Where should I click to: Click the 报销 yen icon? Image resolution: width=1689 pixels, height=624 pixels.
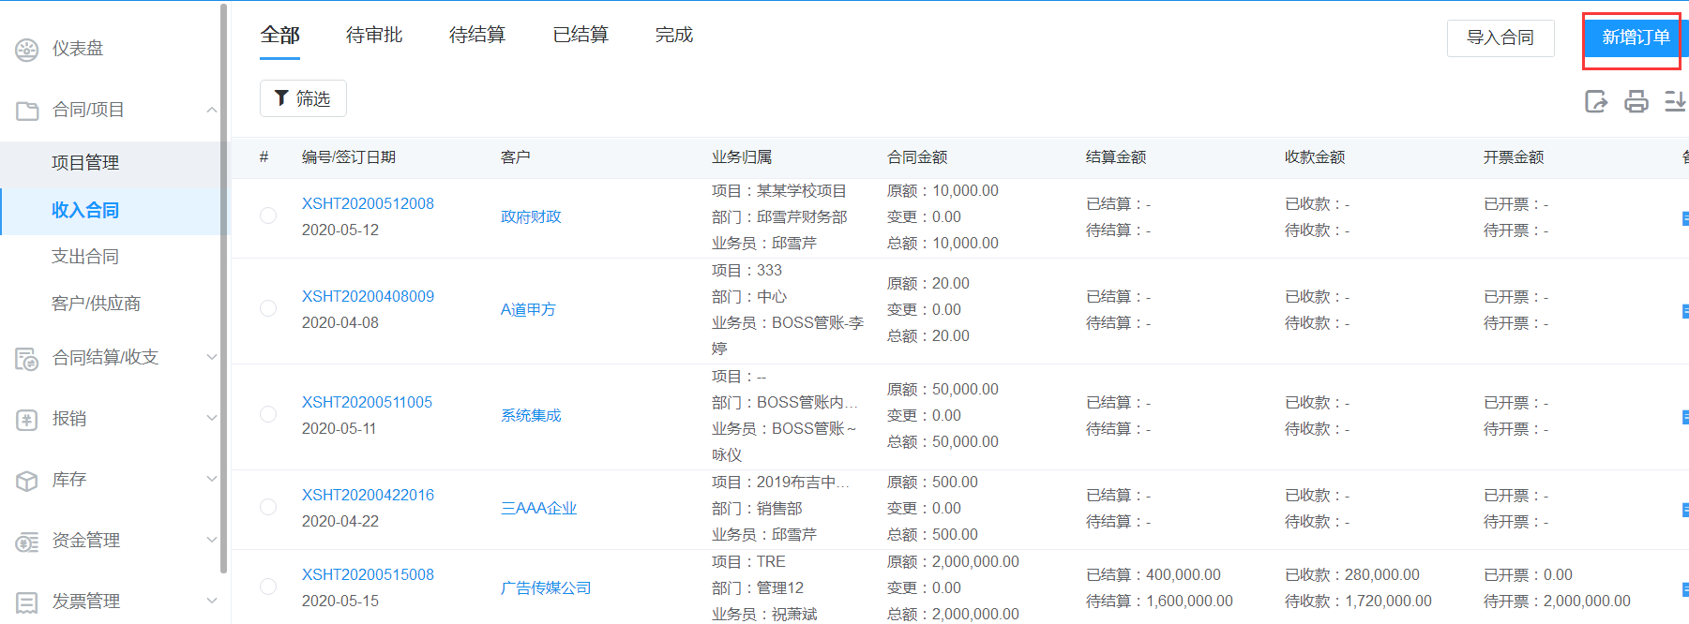coord(27,420)
